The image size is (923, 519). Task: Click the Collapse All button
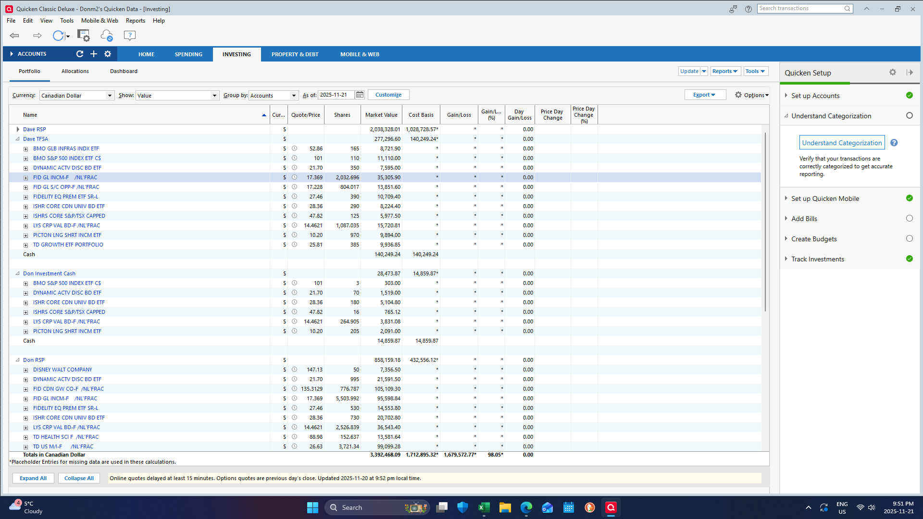pyautogui.click(x=79, y=478)
